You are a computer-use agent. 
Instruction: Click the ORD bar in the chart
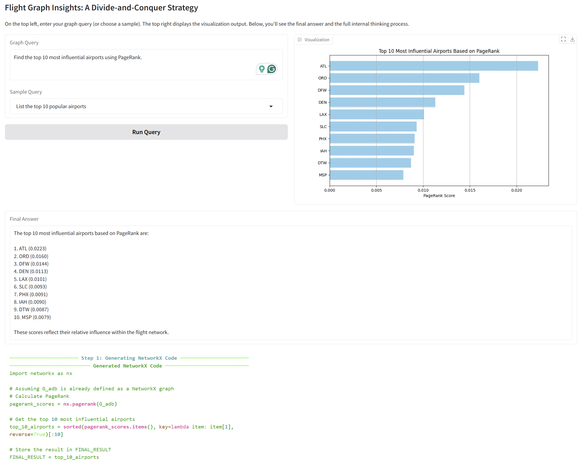404,78
